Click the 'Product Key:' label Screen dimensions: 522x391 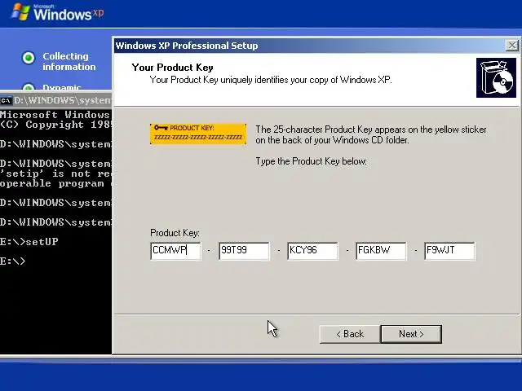(175, 233)
